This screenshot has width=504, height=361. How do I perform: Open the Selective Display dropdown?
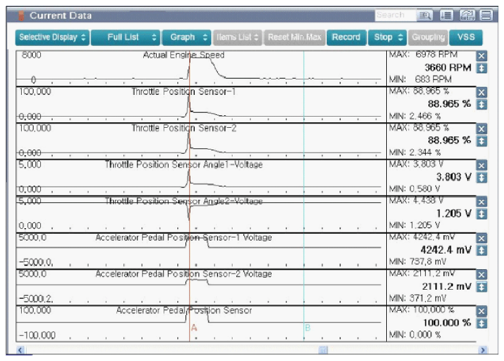coord(52,37)
